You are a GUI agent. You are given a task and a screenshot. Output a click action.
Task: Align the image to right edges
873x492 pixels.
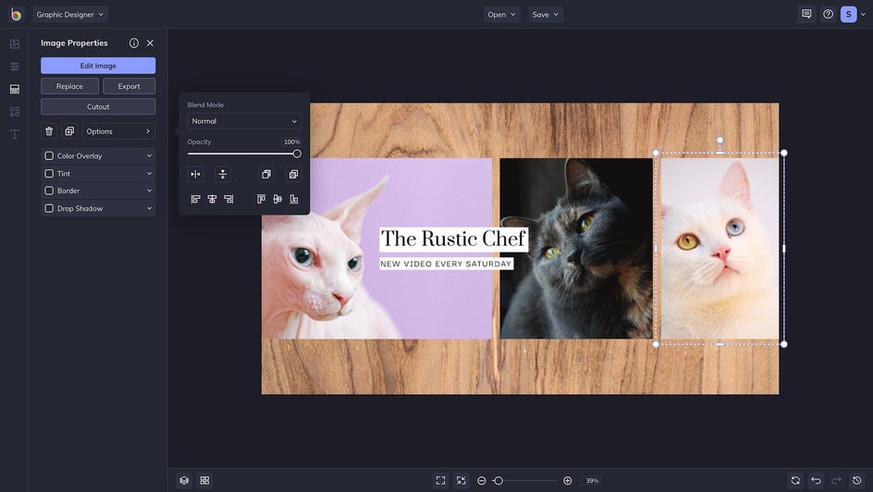point(228,199)
